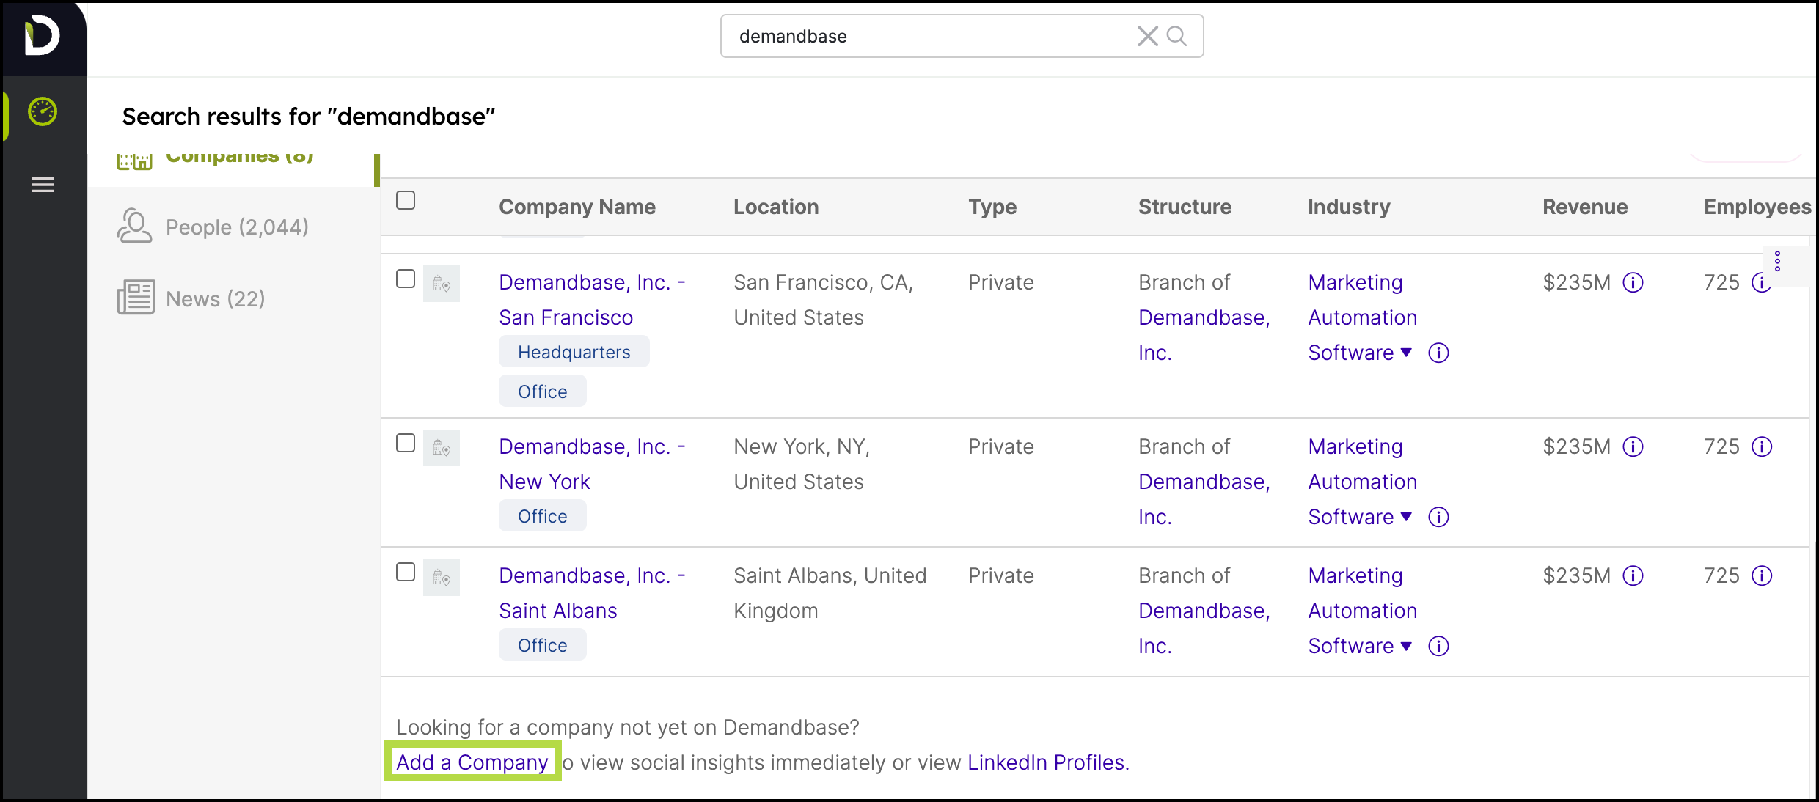Expand industry dropdown arrow in San Francisco row
This screenshot has width=1819, height=802.
point(1407,353)
